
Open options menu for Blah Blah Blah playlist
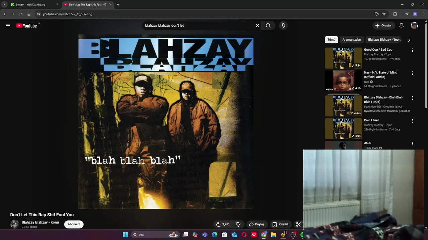click(412, 98)
